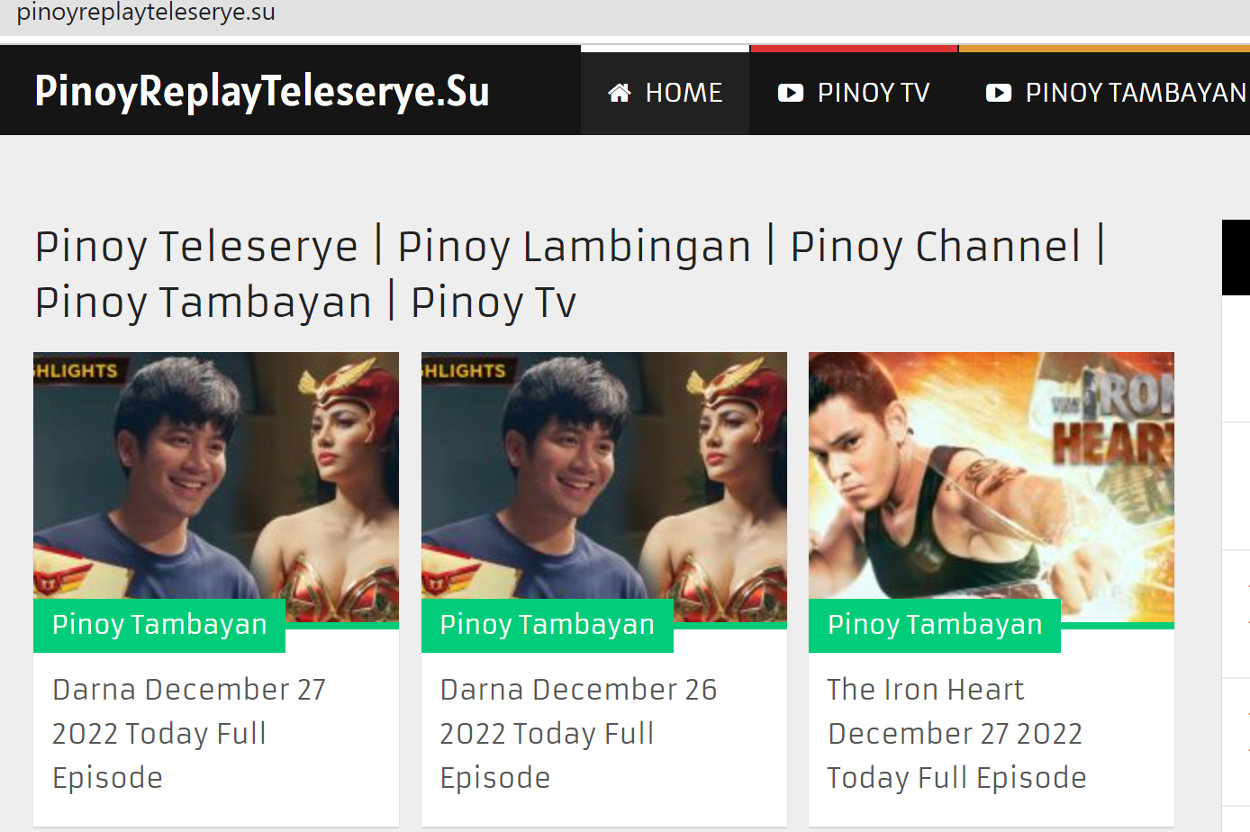Open Darna December 26 2022 episode link
Image resolution: width=1250 pixels, height=832 pixels.
click(x=578, y=733)
